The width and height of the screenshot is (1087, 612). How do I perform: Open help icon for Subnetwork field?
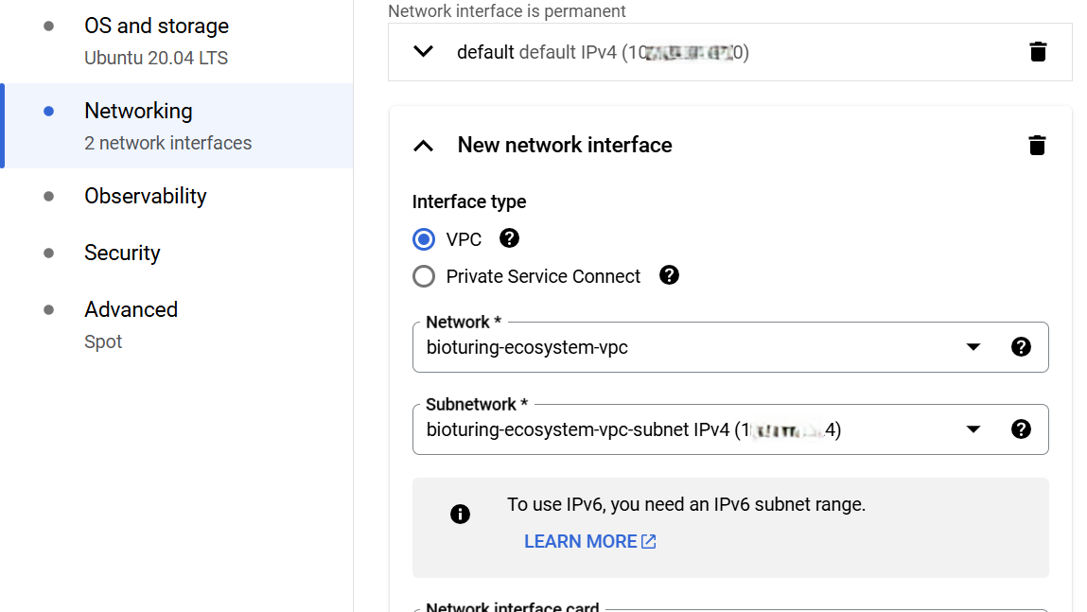pos(1021,429)
